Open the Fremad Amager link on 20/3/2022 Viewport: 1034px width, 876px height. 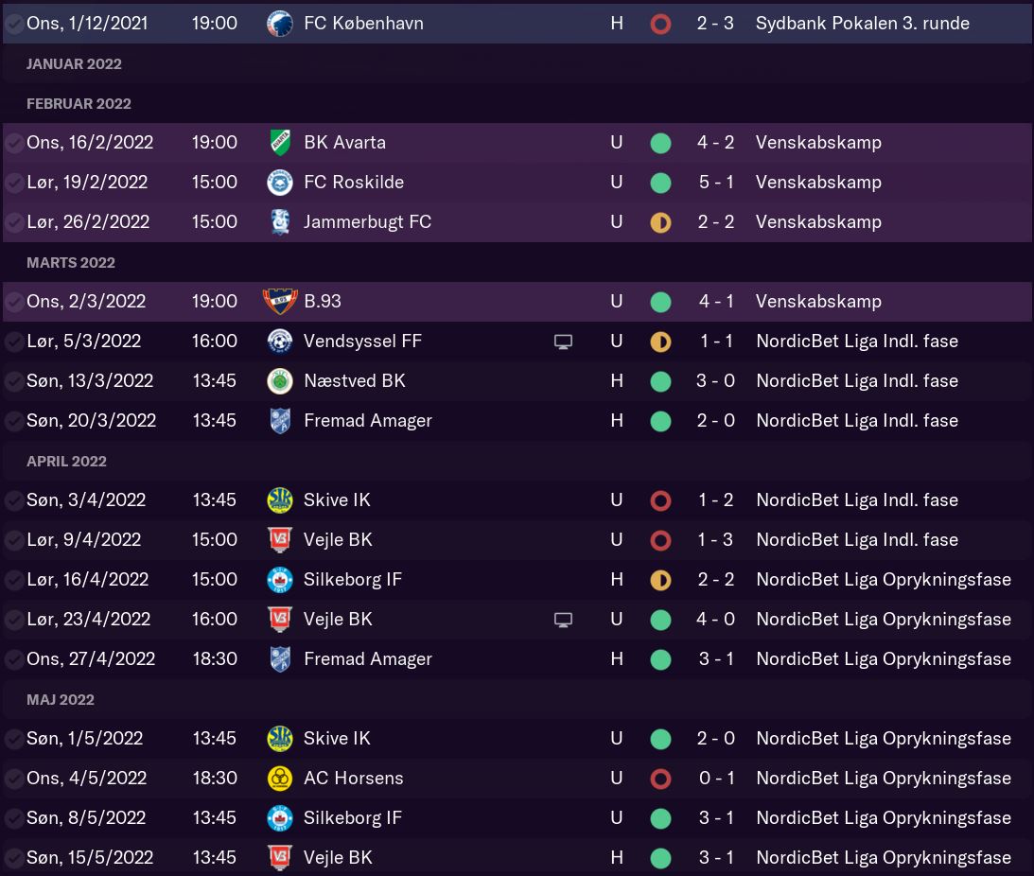coord(367,420)
